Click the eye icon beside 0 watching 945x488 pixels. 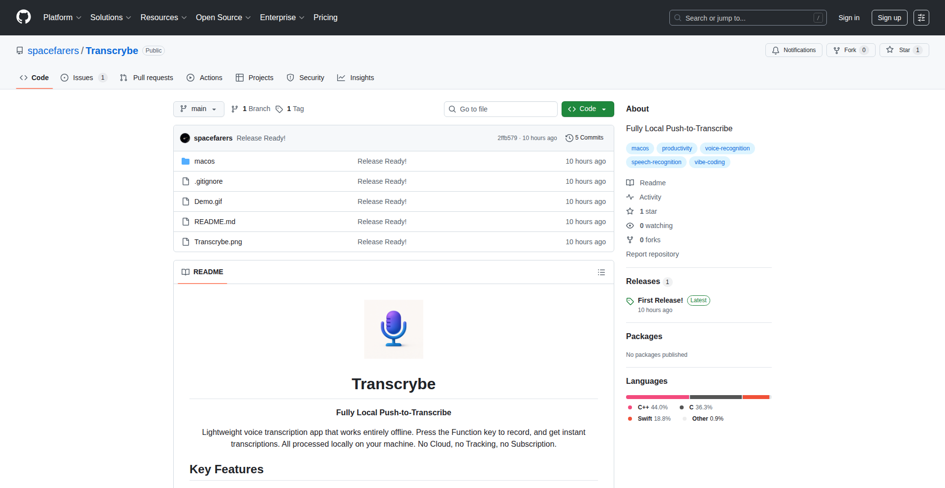coord(630,226)
